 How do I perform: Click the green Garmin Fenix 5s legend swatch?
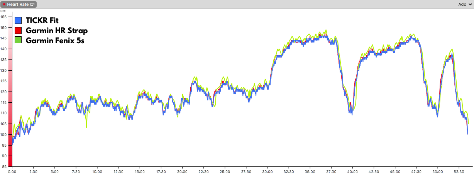pyautogui.click(x=18, y=40)
